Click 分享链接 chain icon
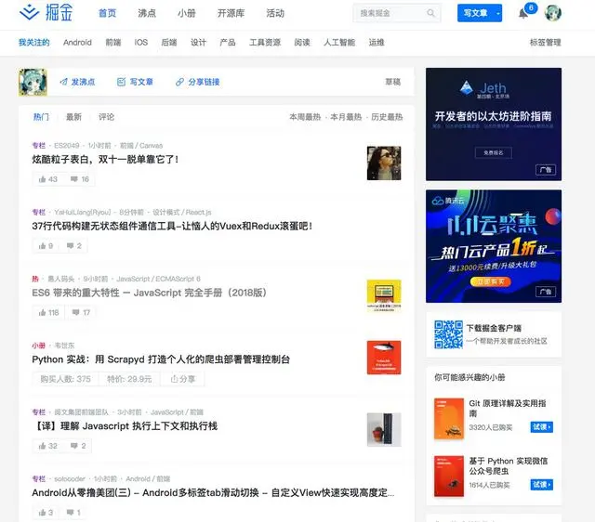Image resolution: width=595 pixels, height=522 pixels. 179,82
